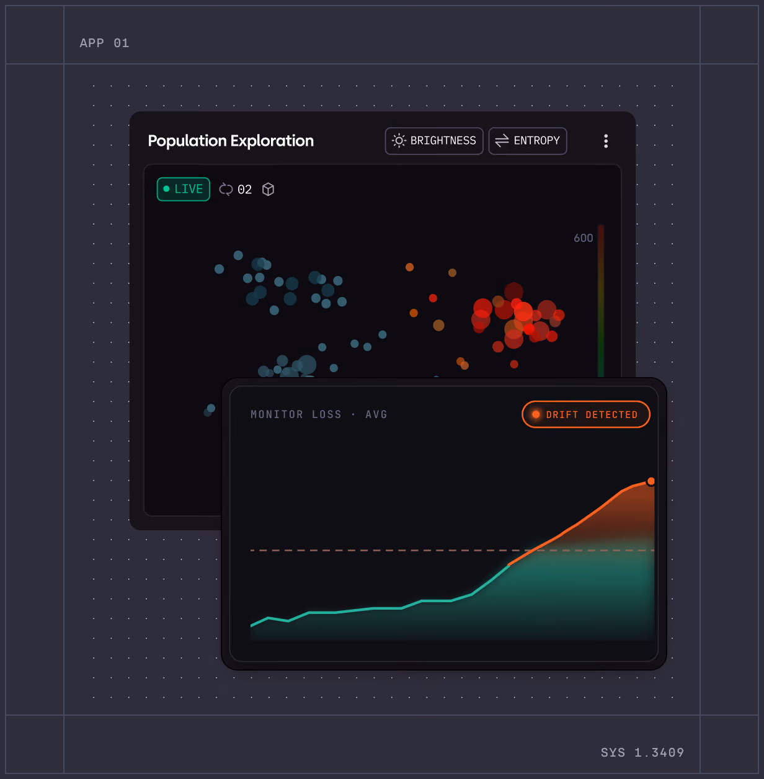
Task: Click the 02 counter value
Action: pyautogui.click(x=245, y=190)
